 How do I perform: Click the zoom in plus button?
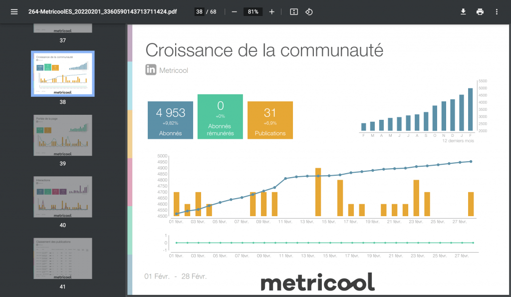271,11
